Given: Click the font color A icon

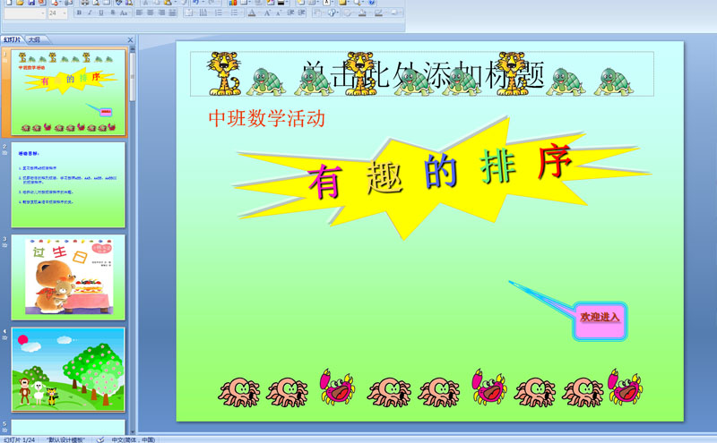Looking at the screenshot, I should tap(252, 13).
